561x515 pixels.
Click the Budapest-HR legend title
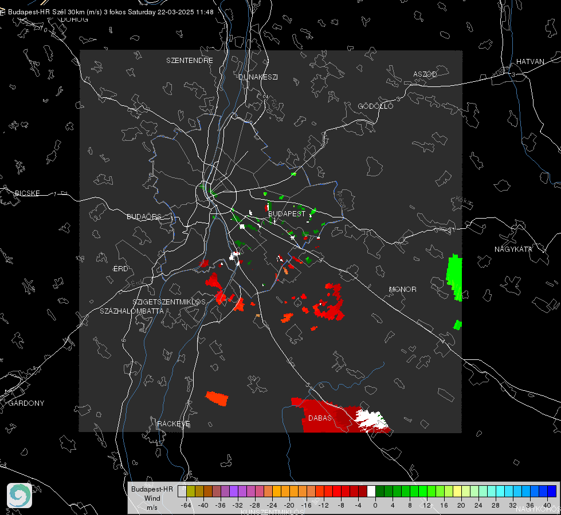click(152, 489)
